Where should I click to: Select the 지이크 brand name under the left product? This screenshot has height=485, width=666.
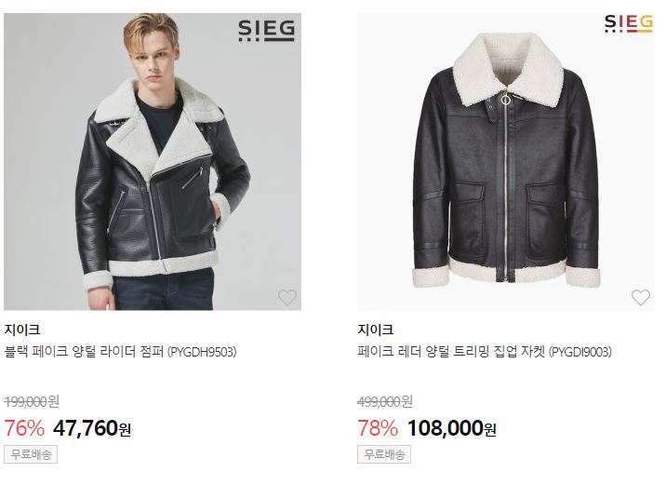point(22,330)
